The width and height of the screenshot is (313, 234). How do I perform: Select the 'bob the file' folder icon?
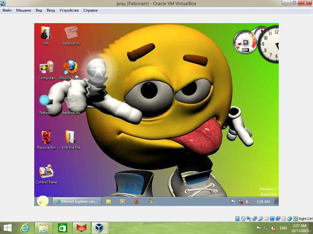pyautogui.click(x=71, y=137)
